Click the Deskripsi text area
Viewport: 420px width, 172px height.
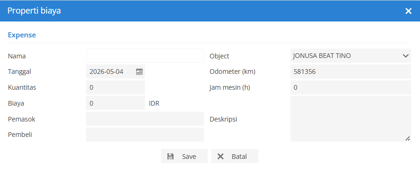(351, 119)
